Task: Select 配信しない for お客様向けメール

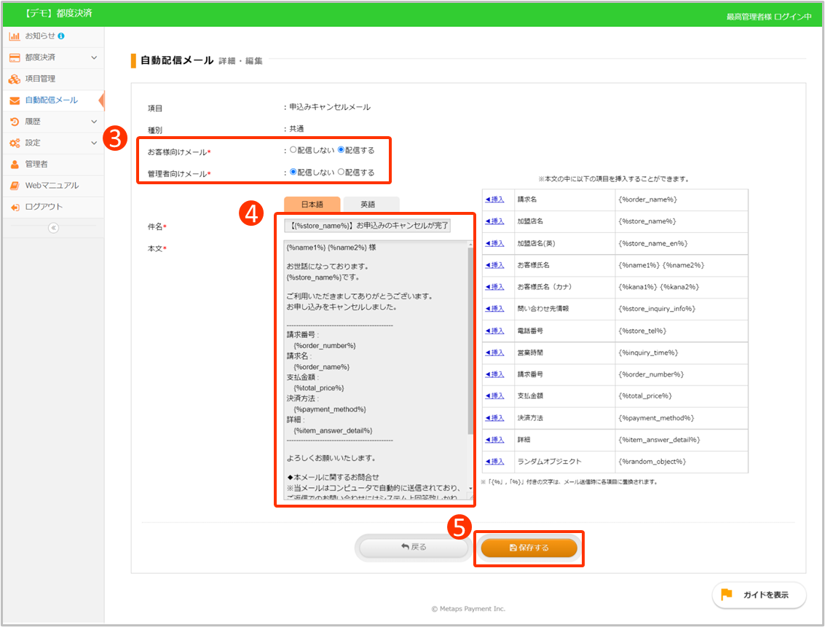Action: coord(293,151)
